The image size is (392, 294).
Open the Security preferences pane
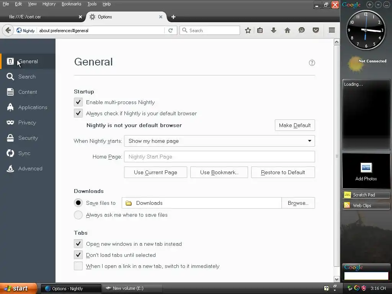point(28,138)
